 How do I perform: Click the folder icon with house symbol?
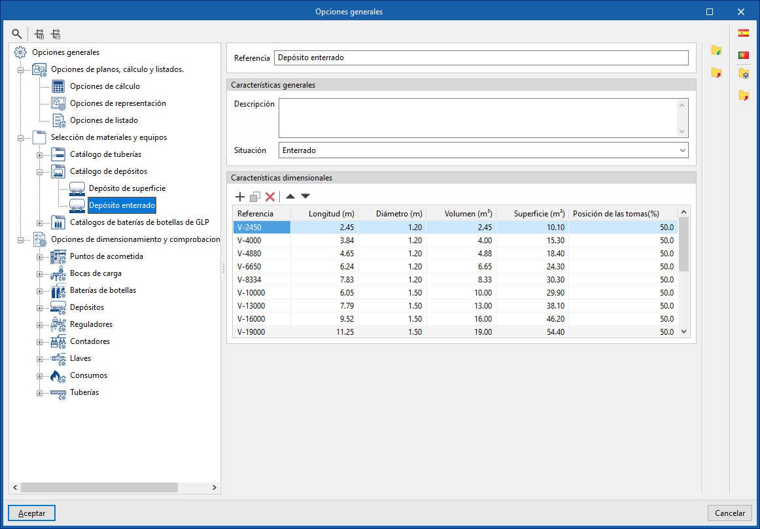point(744,74)
